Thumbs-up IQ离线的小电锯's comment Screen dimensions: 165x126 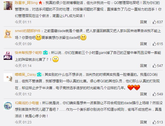point(158,122)
